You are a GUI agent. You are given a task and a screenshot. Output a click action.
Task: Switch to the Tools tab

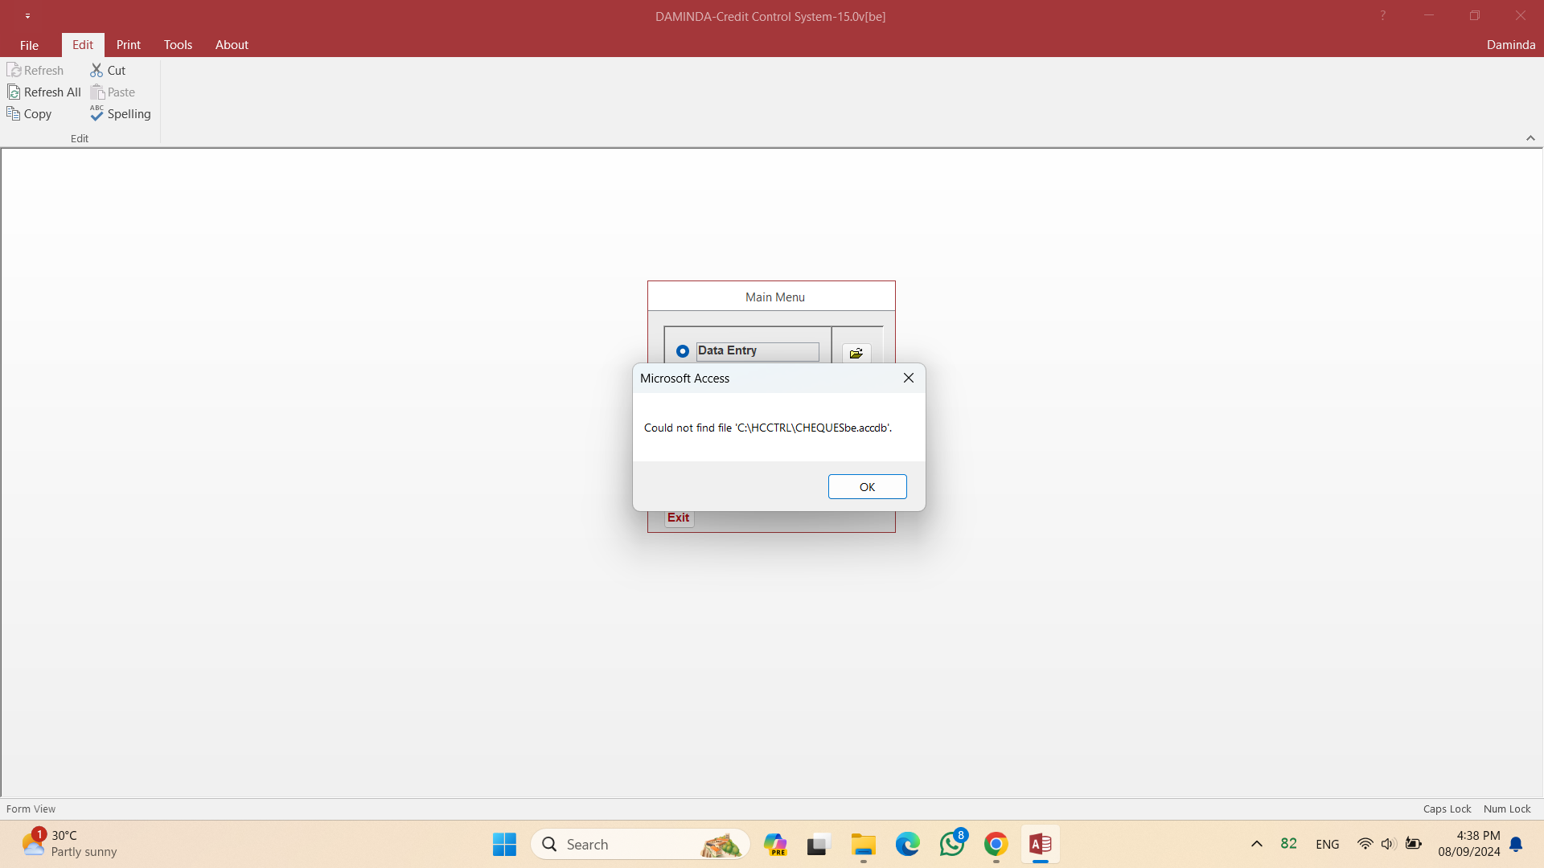(178, 45)
